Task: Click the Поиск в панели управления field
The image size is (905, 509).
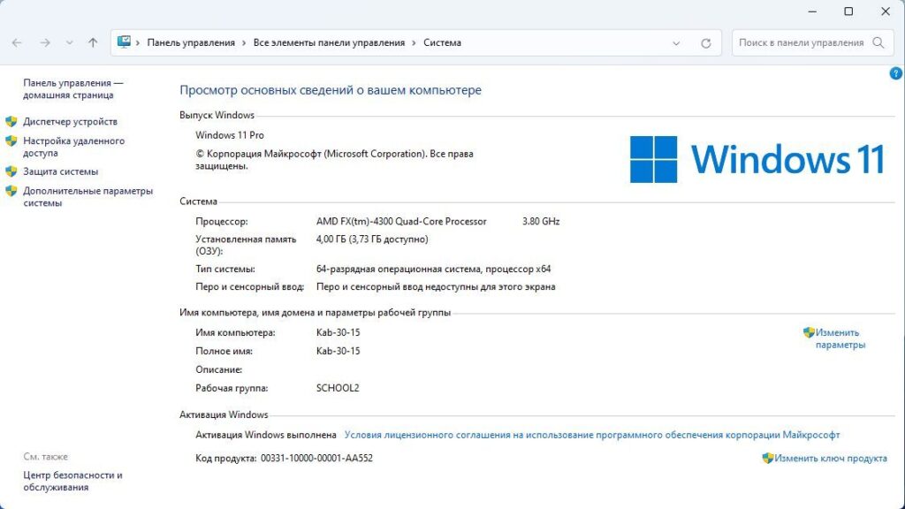Action: [800, 42]
